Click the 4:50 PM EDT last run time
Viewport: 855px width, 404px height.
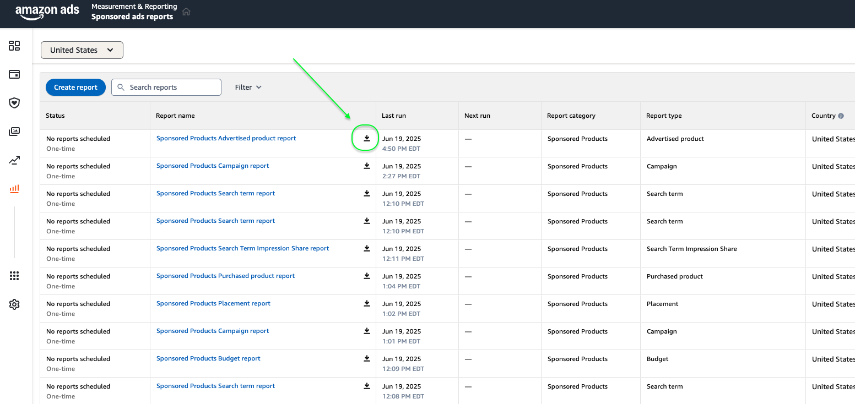pos(402,149)
